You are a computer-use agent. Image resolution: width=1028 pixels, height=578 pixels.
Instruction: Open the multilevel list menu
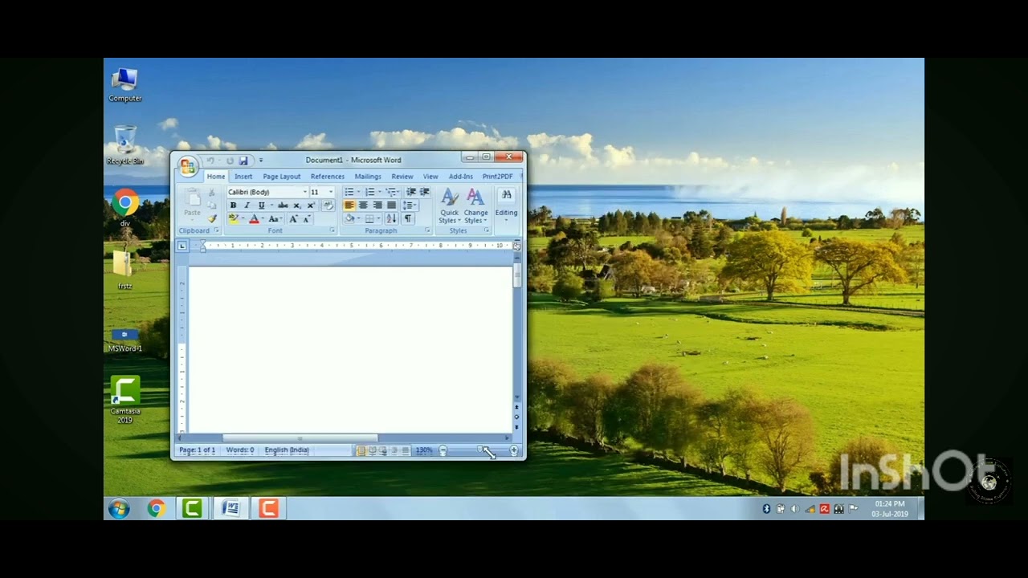392,192
